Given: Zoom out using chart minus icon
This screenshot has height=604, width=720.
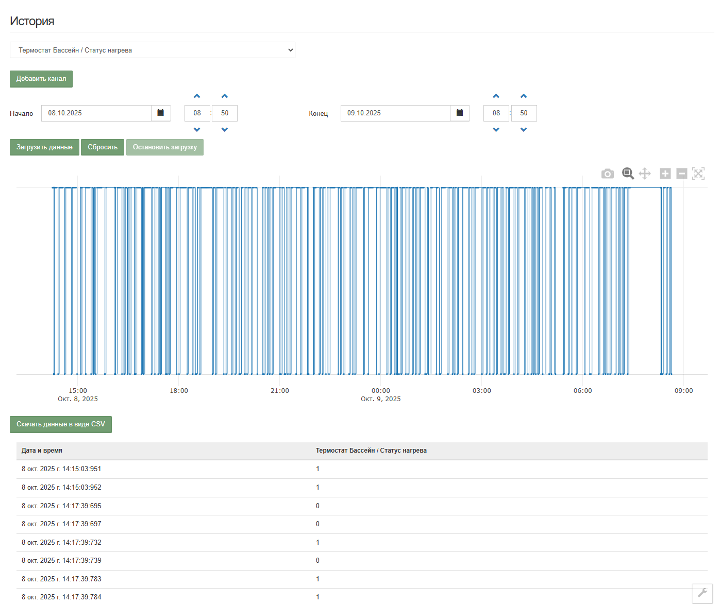Looking at the screenshot, I should (682, 174).
